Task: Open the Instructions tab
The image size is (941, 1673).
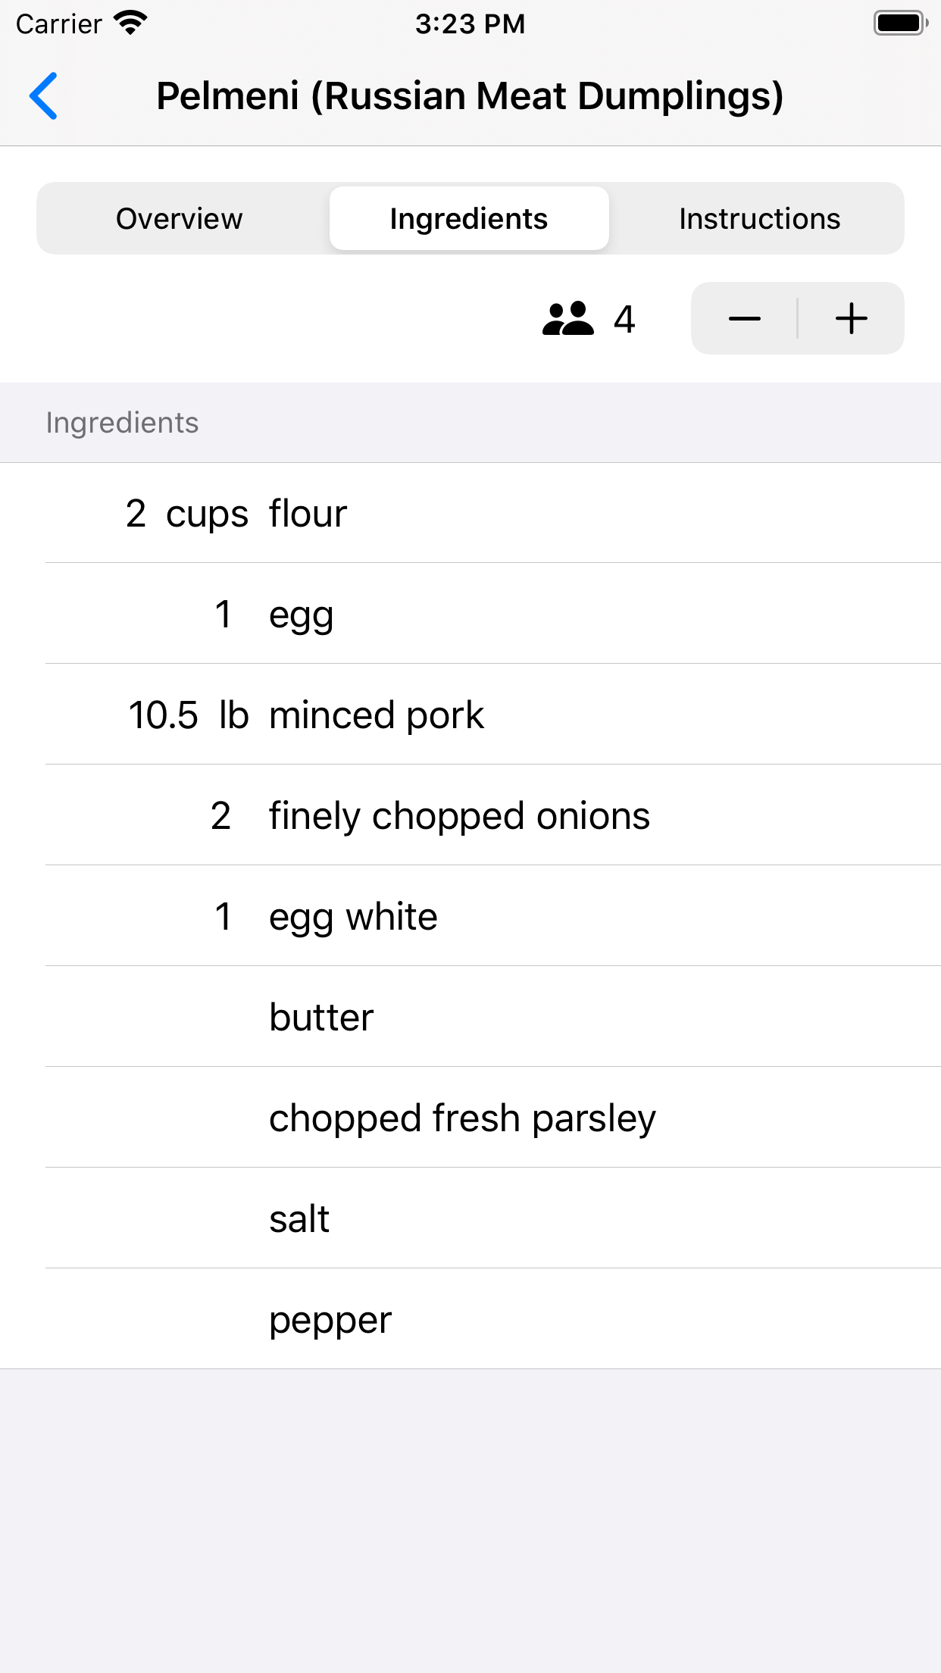Action: click(x=759, y=219)
